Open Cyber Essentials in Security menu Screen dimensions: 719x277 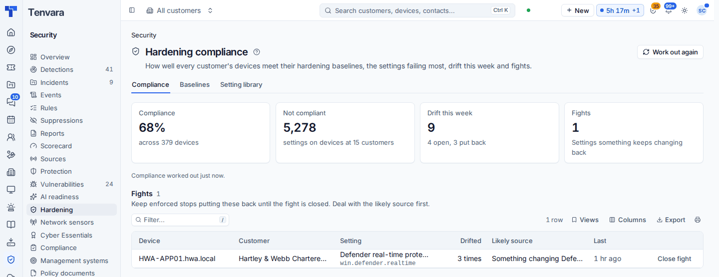coord(71,235)
